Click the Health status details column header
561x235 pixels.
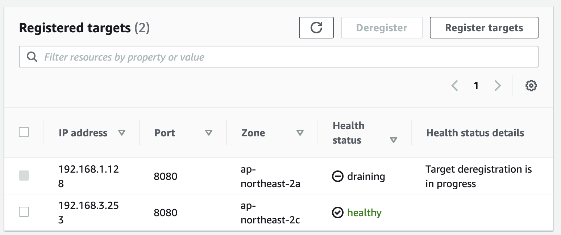[475, 133]
